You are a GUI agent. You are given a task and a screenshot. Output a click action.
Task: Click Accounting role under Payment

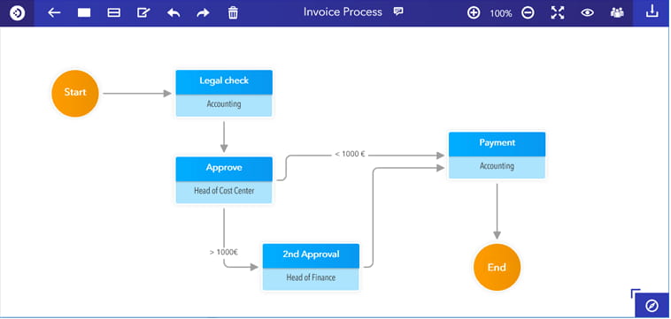point(497,167)
